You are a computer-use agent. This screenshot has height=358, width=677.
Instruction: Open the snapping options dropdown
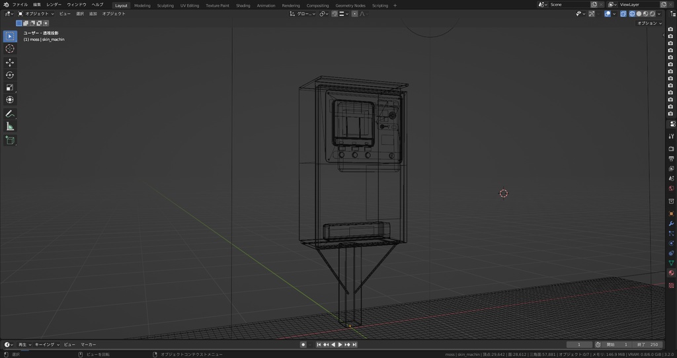(x=344, y=14)
